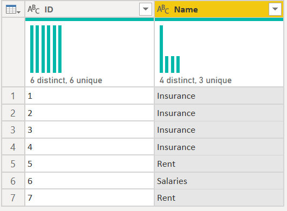
Task: Click ID cell with value 3
Action: pos(90,130)
